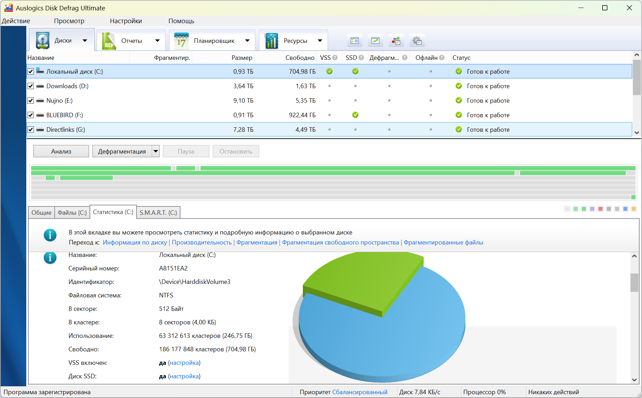Sort by the Размер column header
Image resolution: width=642 pixels, height=398 pixels.
pyautogui.click(x=223, y=58)
